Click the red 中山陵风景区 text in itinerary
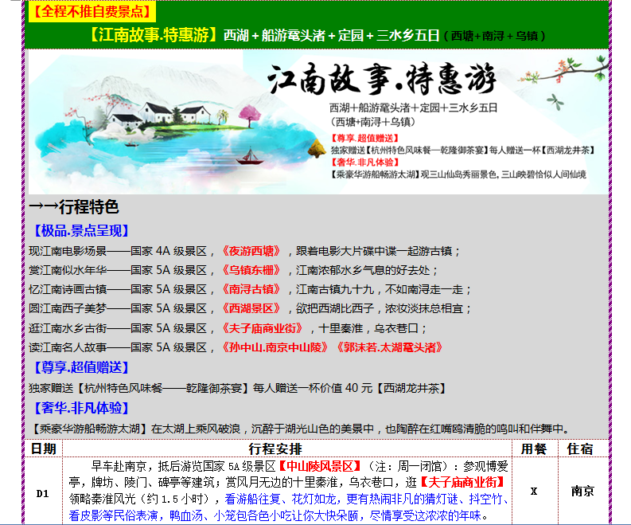The width and height of the screenshot is (631, 525). point(319,465)
